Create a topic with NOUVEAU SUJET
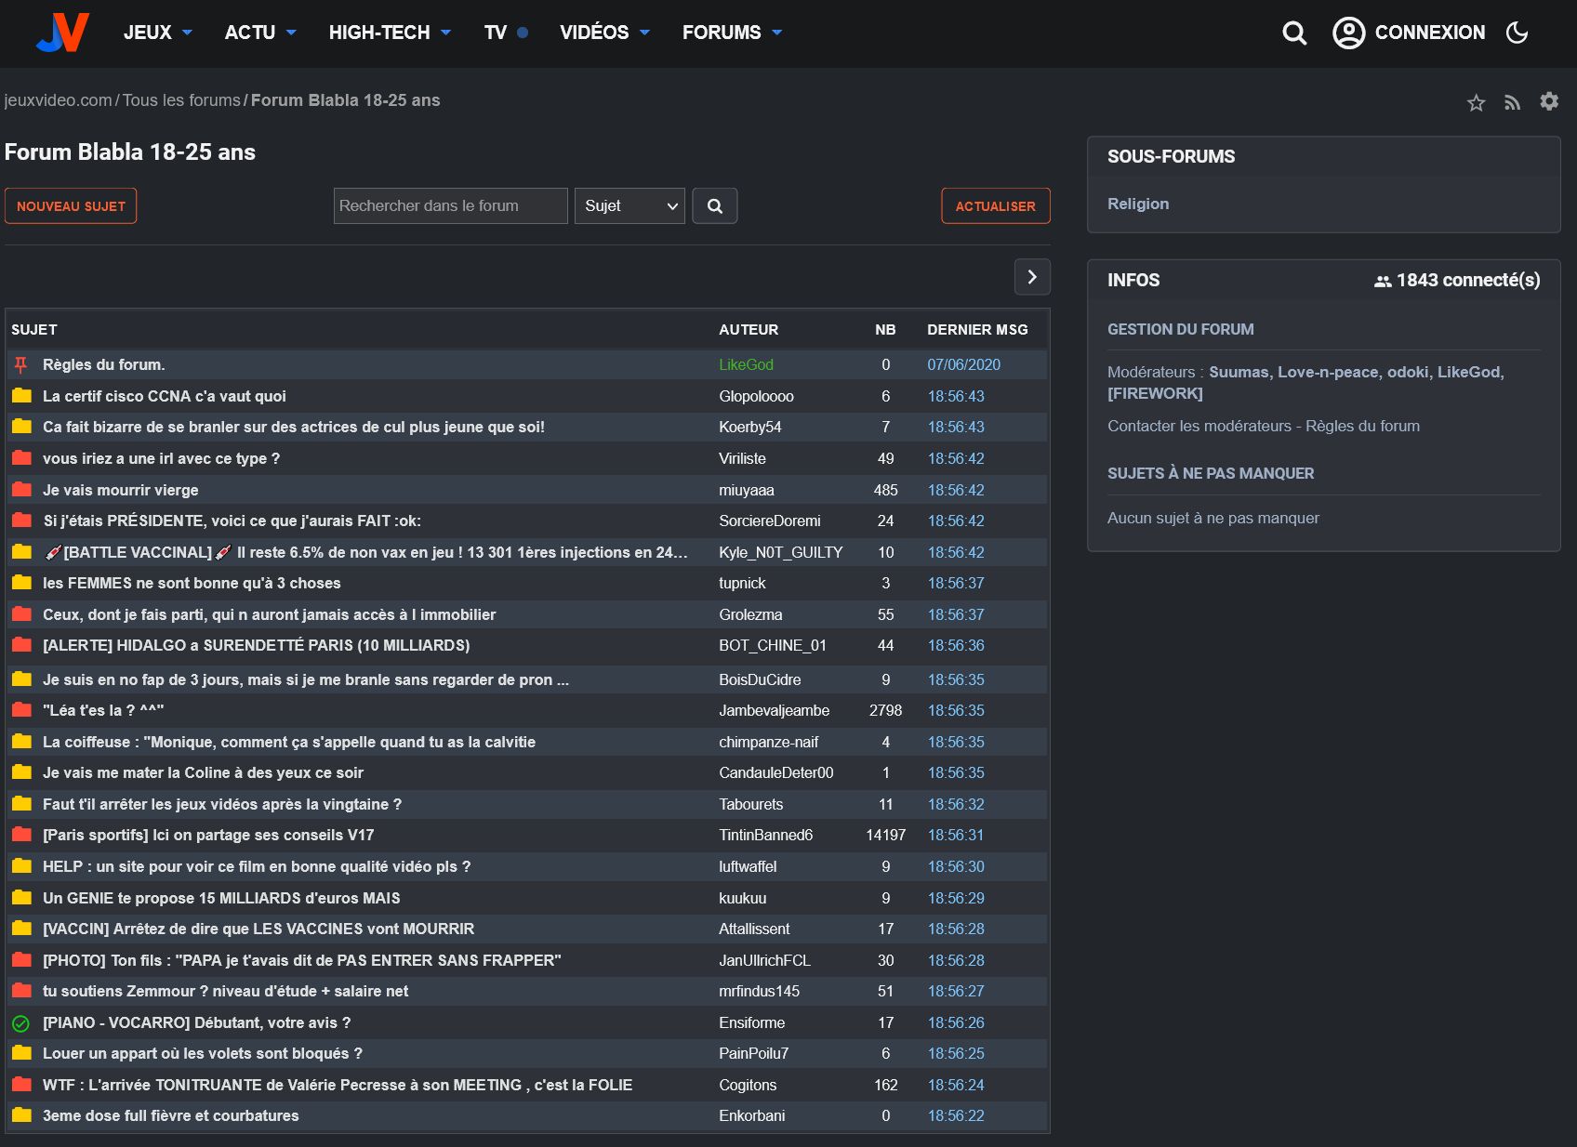 pos(71,206)
